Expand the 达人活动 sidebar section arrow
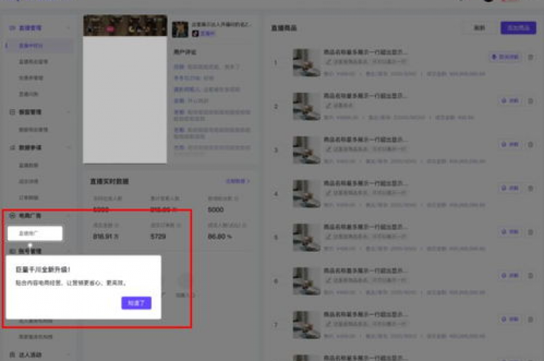Image resolution: width=544 pixels, height=361 pixels. point(68,355)
